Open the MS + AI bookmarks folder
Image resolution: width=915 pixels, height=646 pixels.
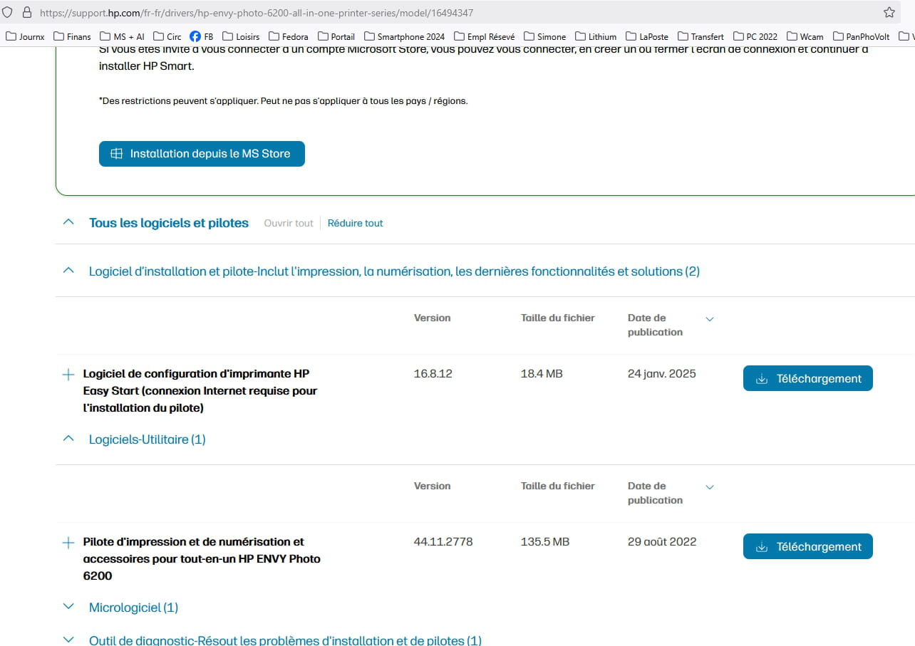pos(122,36)
